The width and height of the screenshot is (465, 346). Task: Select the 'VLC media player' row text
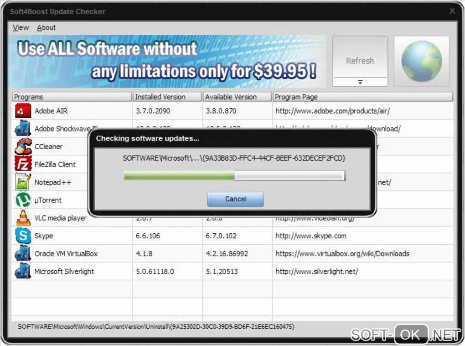click(x=61, y=218)
